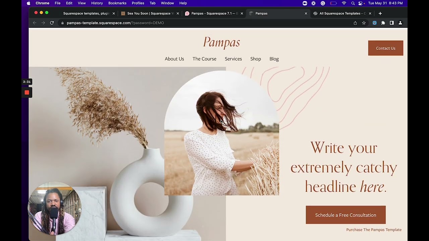
Task: Open the Help menu
Action: pos(183,3)
